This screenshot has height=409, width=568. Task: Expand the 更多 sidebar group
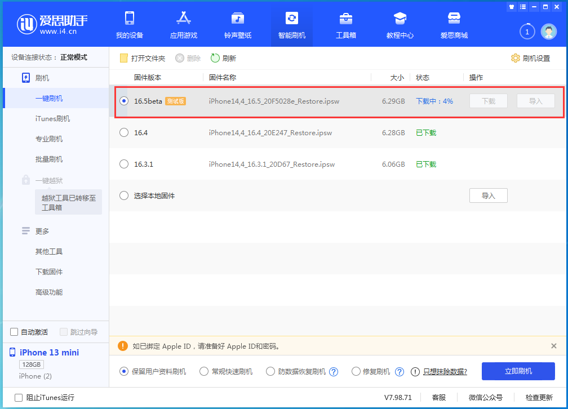tap(35, 231)
